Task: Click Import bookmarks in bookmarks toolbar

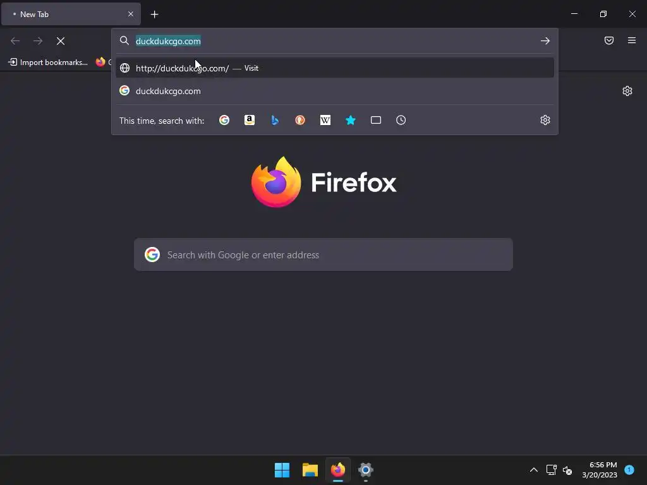Action: tap(48, 63)
